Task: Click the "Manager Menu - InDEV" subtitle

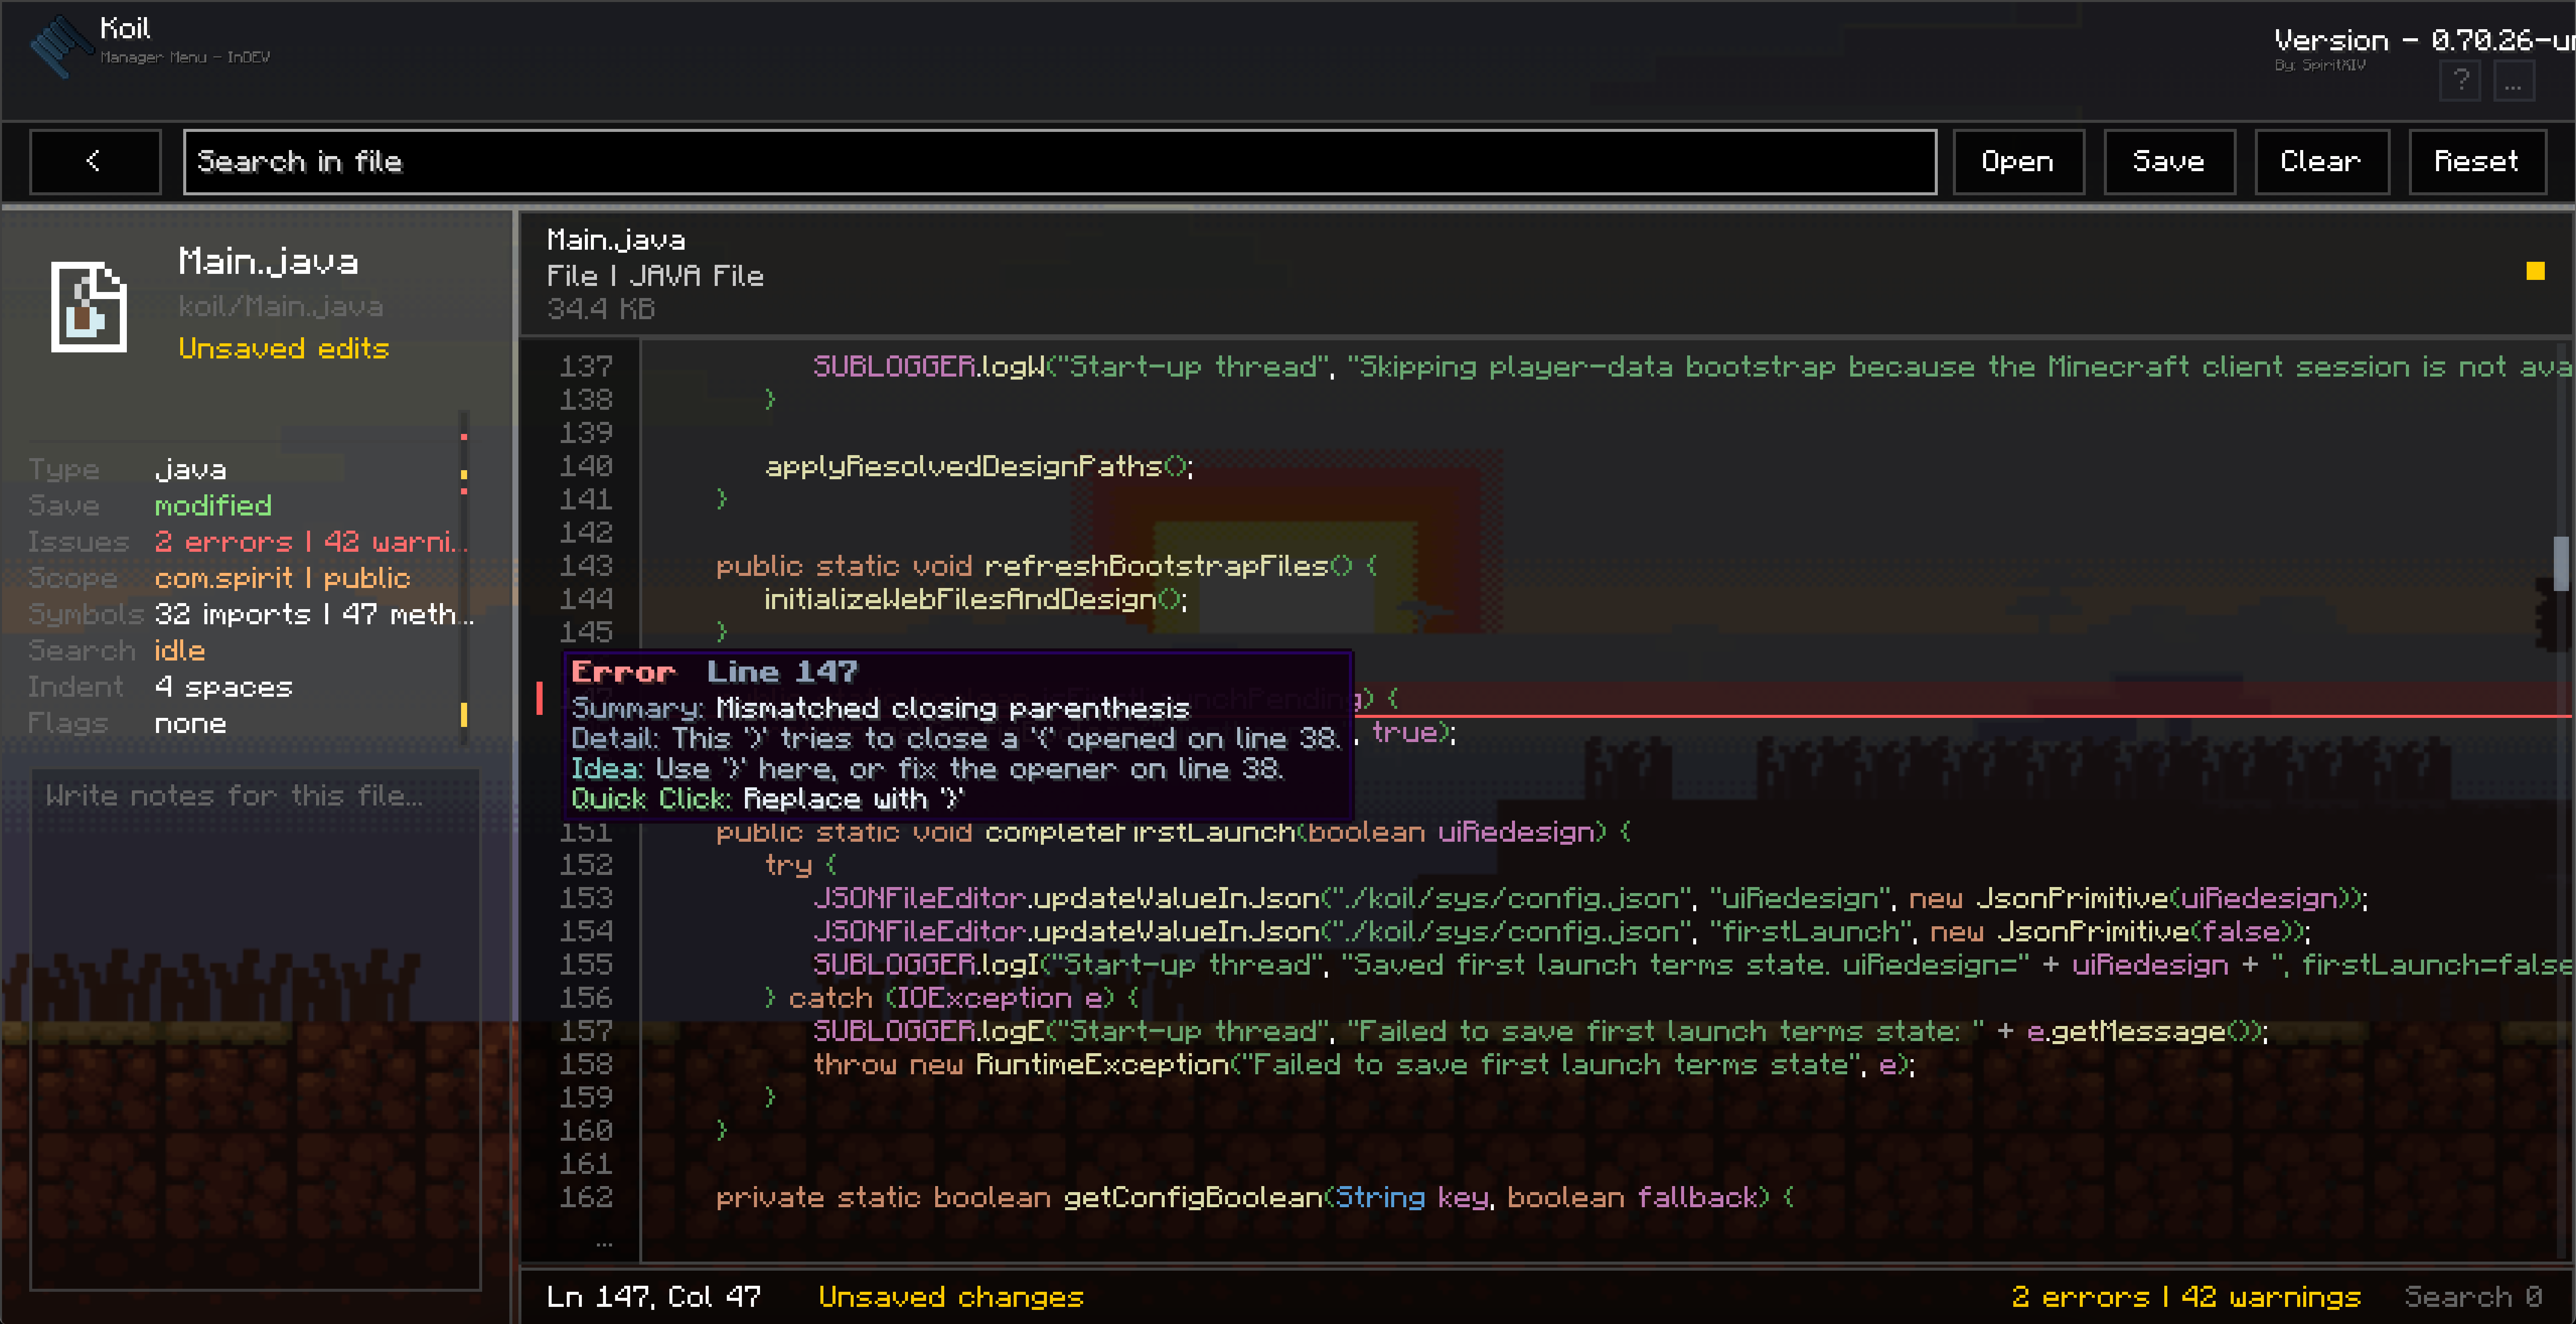Action: pos(185,57)
